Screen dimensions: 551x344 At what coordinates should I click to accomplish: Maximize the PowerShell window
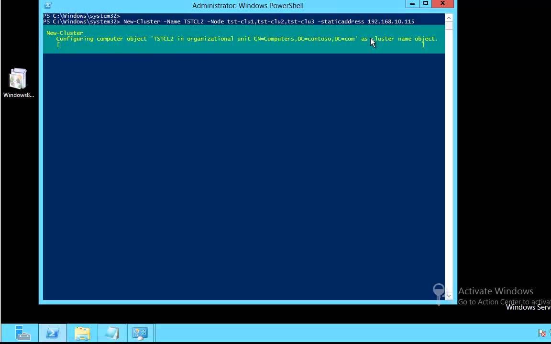425,3
